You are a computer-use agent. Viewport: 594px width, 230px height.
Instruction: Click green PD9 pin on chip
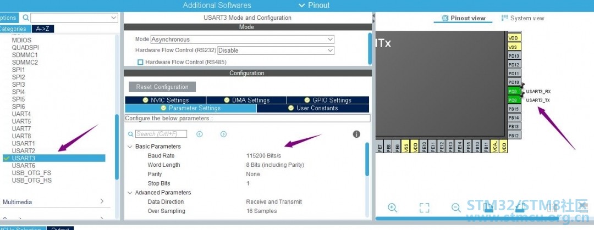tap(514, 92)
